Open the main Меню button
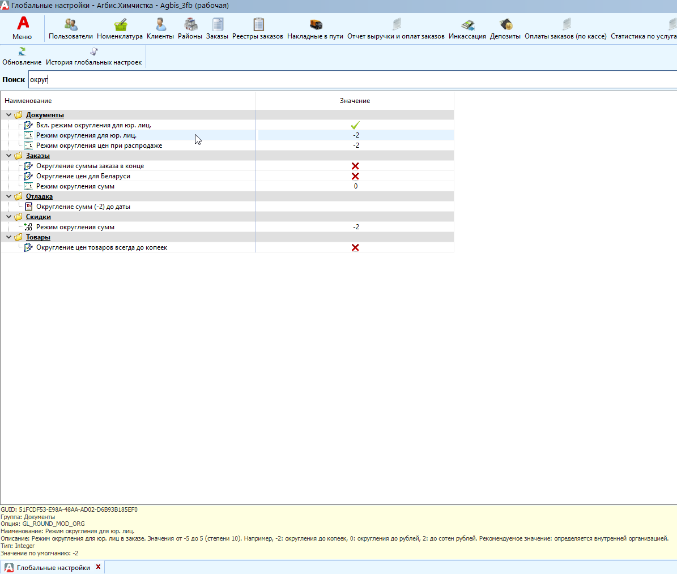This screenshot has height=574, width=677. click(22, 28)
